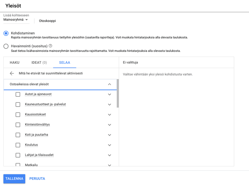This screenshot has height=186, width=249.
Task: Open the help tooltip next to Havainnointi
Action: click(x=51, y=46)
